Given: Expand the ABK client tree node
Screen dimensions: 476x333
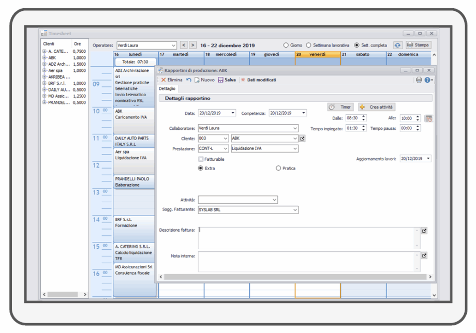Looking at the screenshot, I should tap(44, 57).
